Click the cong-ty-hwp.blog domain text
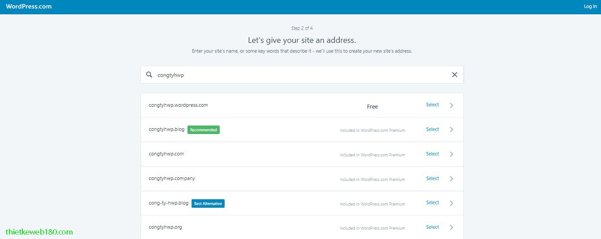The image size is (601, 239). [169, 203]
